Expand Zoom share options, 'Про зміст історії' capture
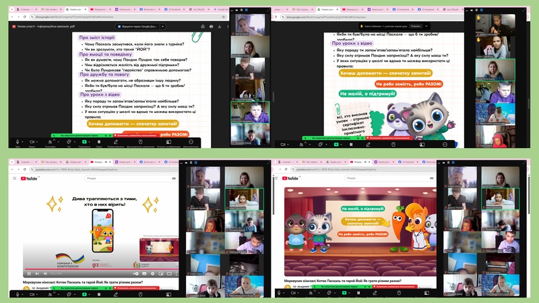The image size is (539, 303). (90, 141)
